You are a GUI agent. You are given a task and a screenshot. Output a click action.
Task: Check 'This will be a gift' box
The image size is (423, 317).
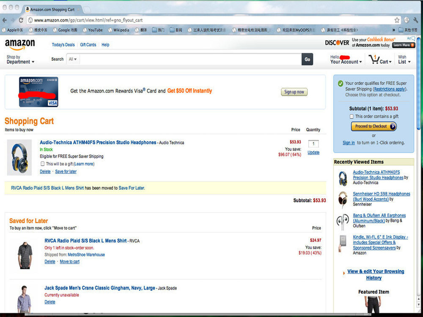click(x=42, y=164)
